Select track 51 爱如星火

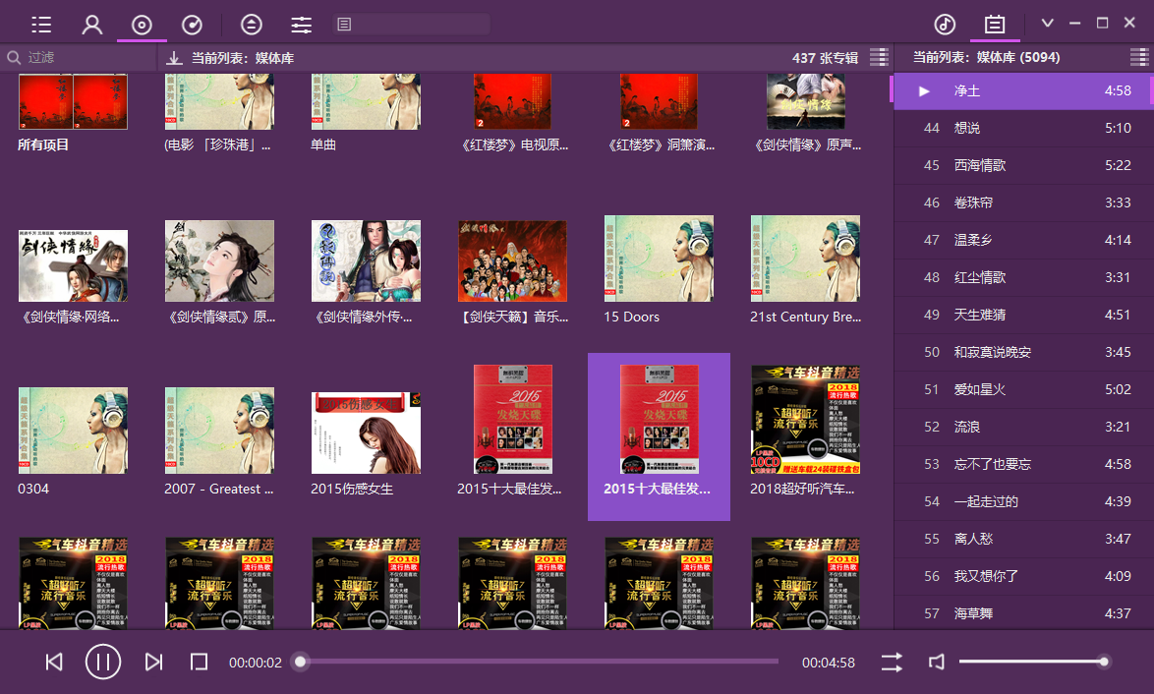pyautogui.click(x=1023, y=389)
